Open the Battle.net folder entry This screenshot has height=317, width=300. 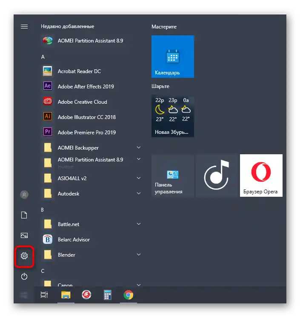tap(91, 224)
